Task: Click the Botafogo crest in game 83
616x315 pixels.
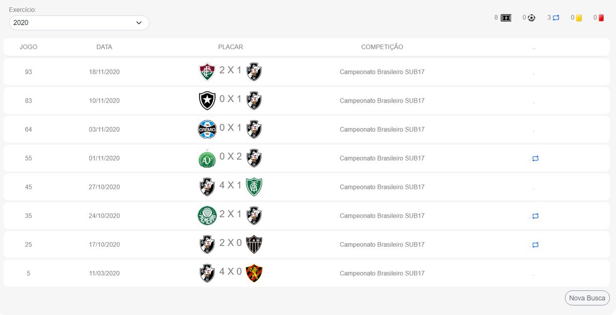Action: (207, 101)
